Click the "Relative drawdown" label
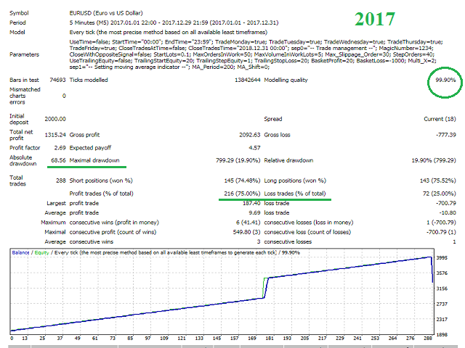Screen dimensions: 465x348 point(288,160)
